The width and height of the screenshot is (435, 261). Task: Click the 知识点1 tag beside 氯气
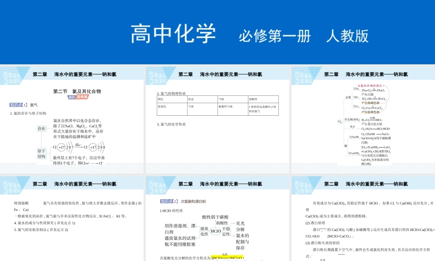[18, 105]
